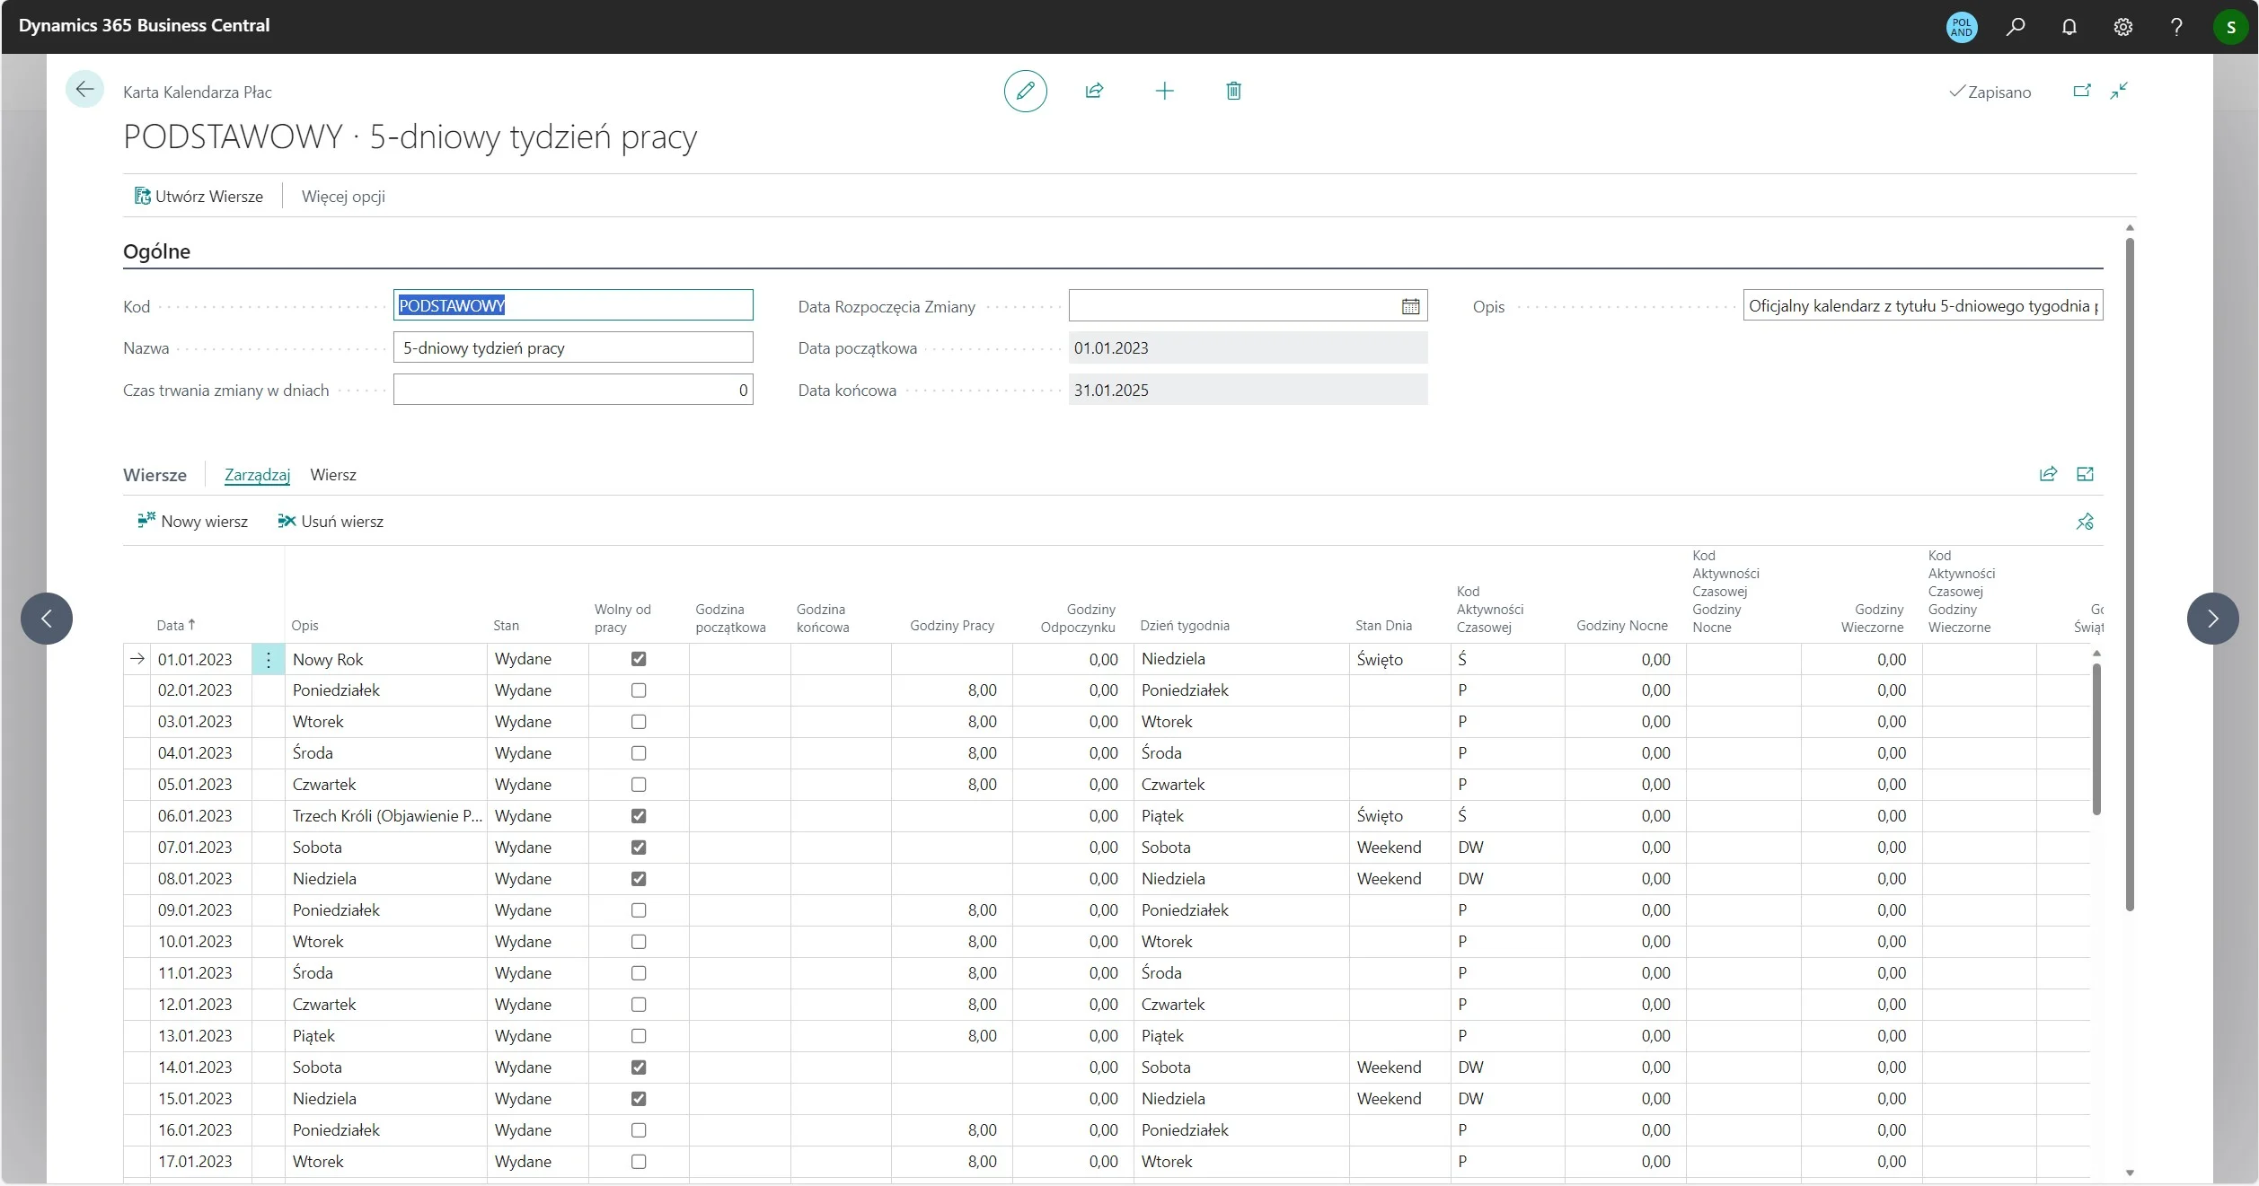2259x1186 pixels.
Task: Open settings gear icon
Action: (2123, 27)
